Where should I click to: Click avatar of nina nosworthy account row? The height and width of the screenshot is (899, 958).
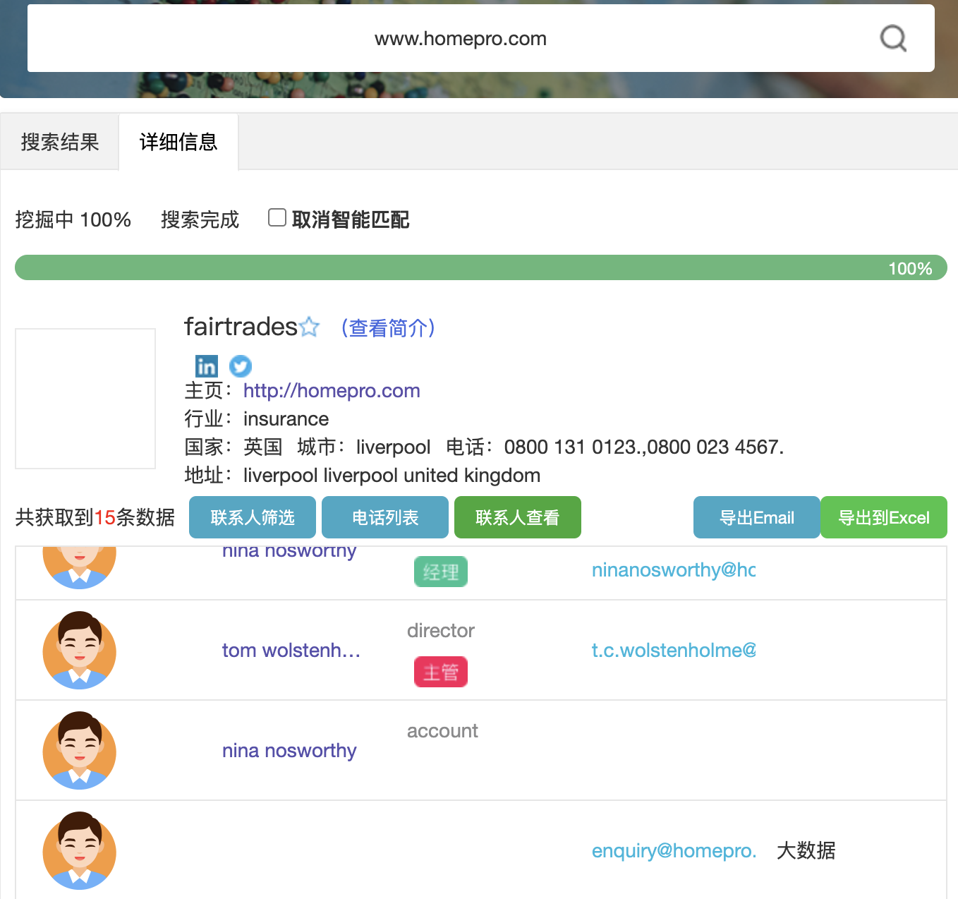[80, 750]
